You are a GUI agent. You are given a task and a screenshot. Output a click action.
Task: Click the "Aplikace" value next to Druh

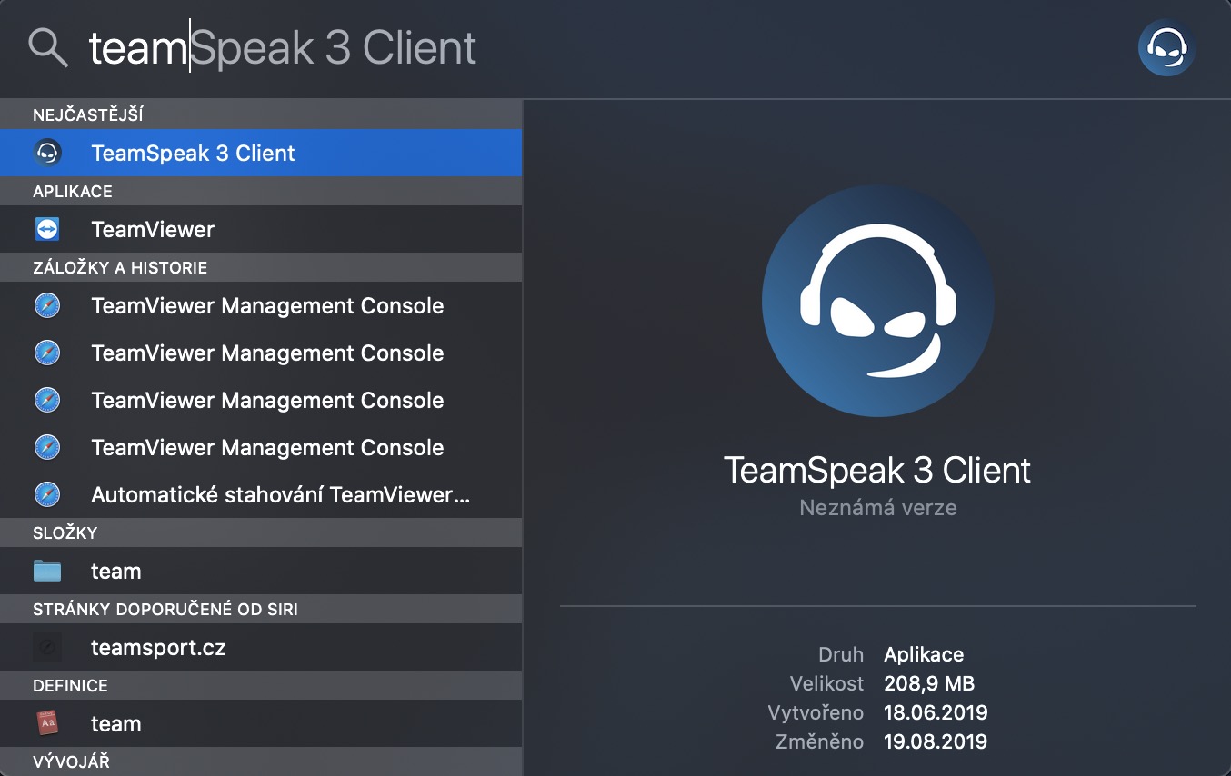click(x=924, y=654)
